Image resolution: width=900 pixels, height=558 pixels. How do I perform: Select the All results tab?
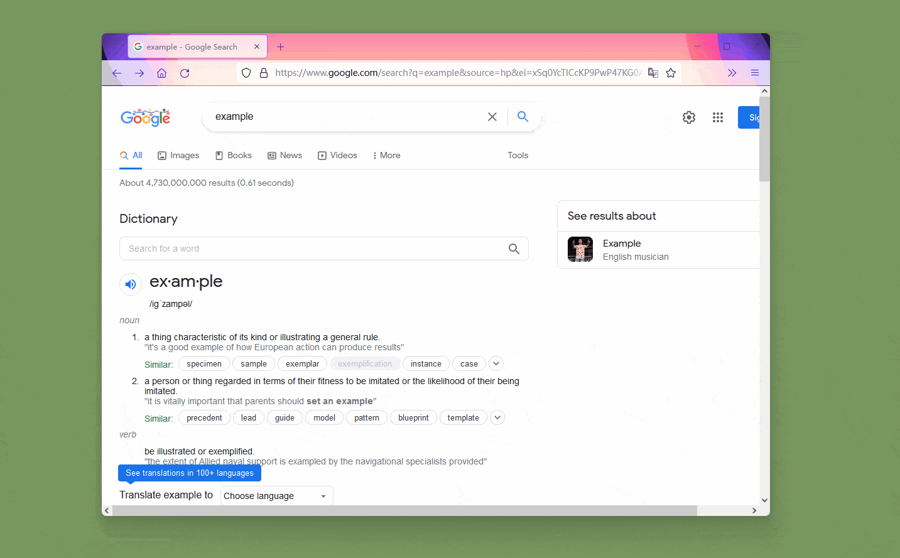pos(131,156)
